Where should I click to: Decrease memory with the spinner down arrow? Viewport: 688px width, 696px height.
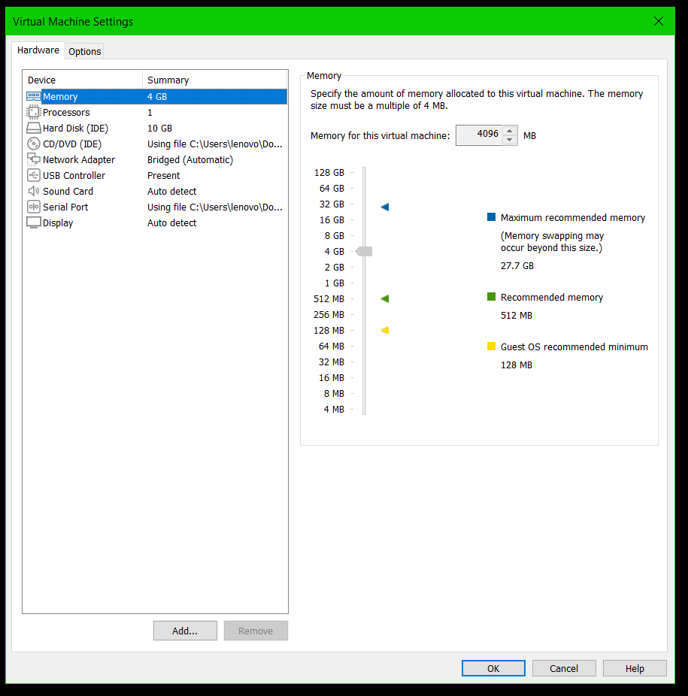tap(510, 140)
